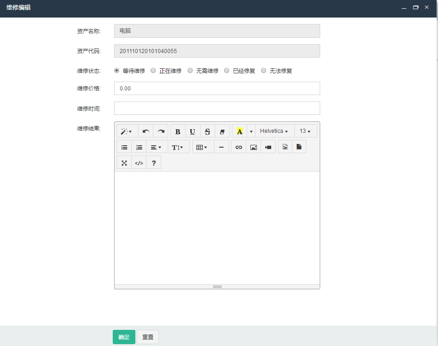This screenshot has width=438, height=346.
Task: Select the 正在维修 radio button
Action: (x=153, y=71)
